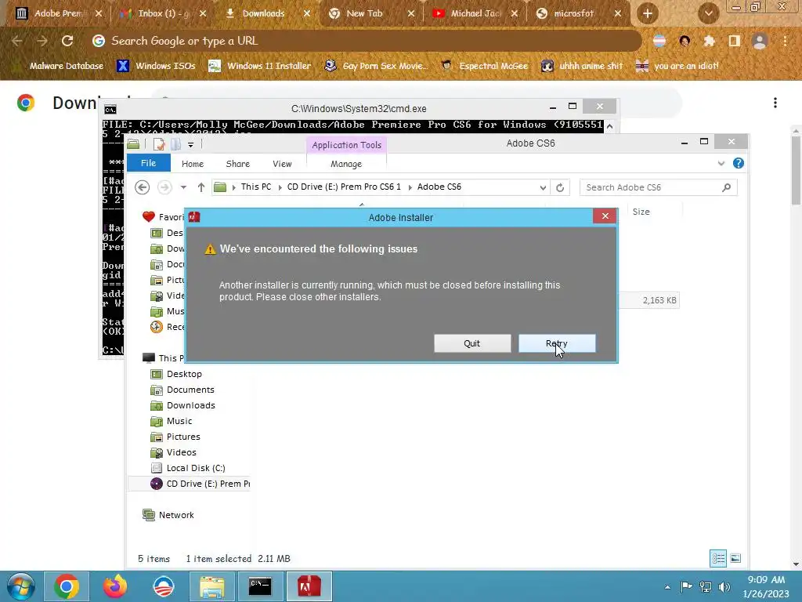Open Downloads page three-dot more actions
This screenshot has height=602, width=802.
point(775,103)
